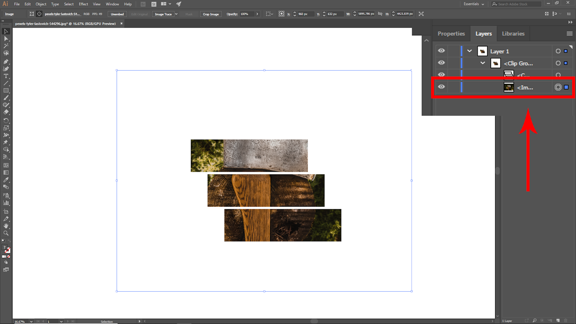Select the Selection tool arrow
Viewport: 576px width, 324px height.
point(6,31)
